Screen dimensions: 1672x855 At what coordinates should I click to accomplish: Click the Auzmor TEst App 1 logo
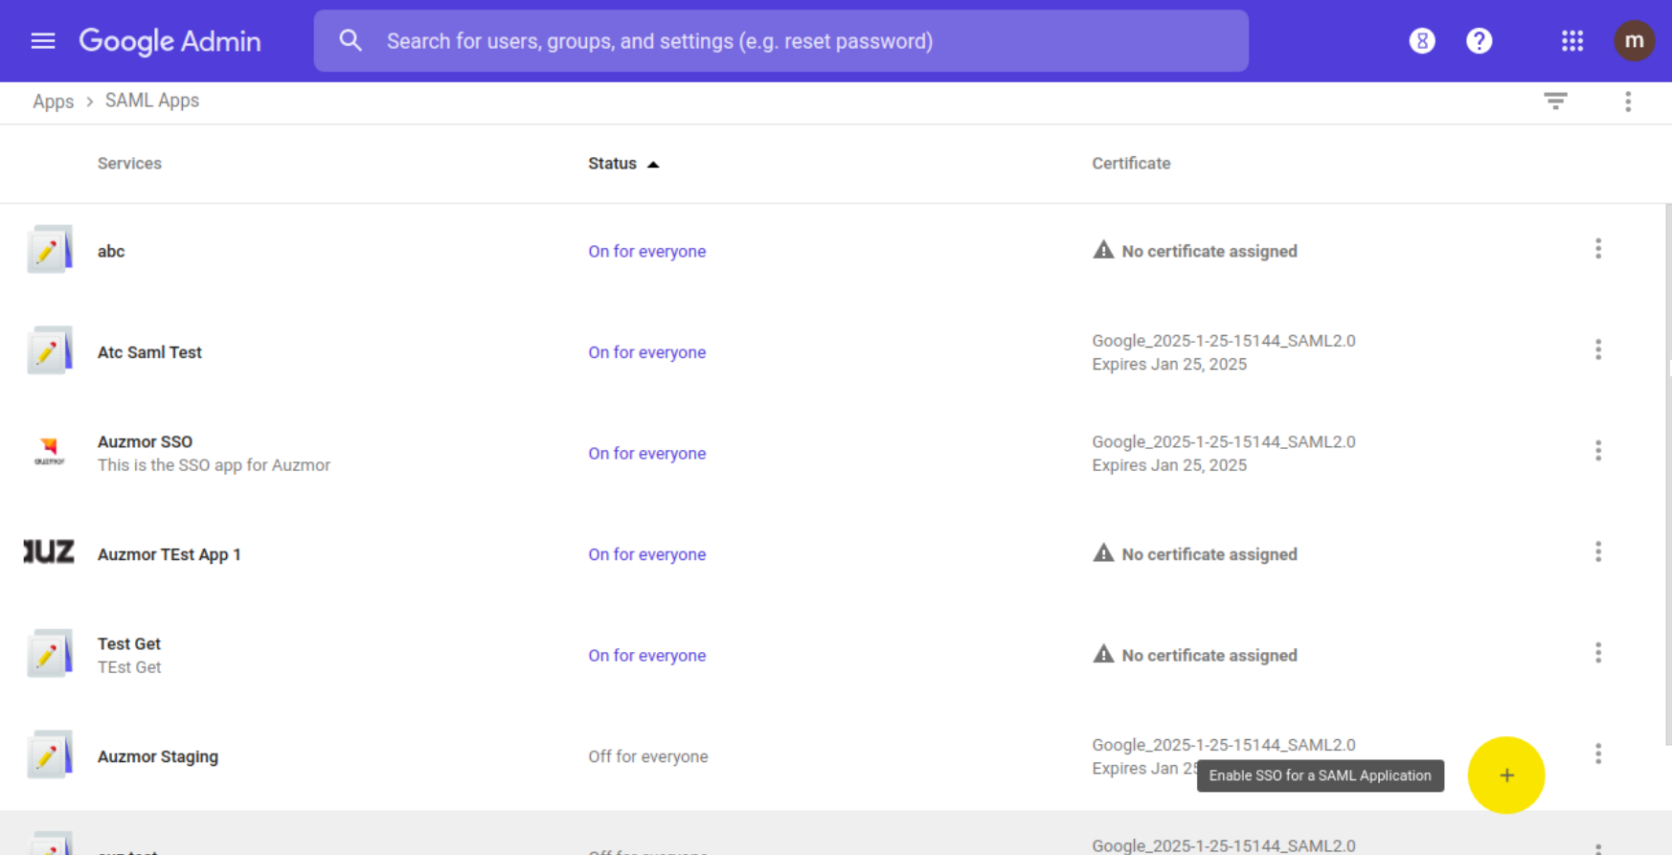tap(49, 552)
